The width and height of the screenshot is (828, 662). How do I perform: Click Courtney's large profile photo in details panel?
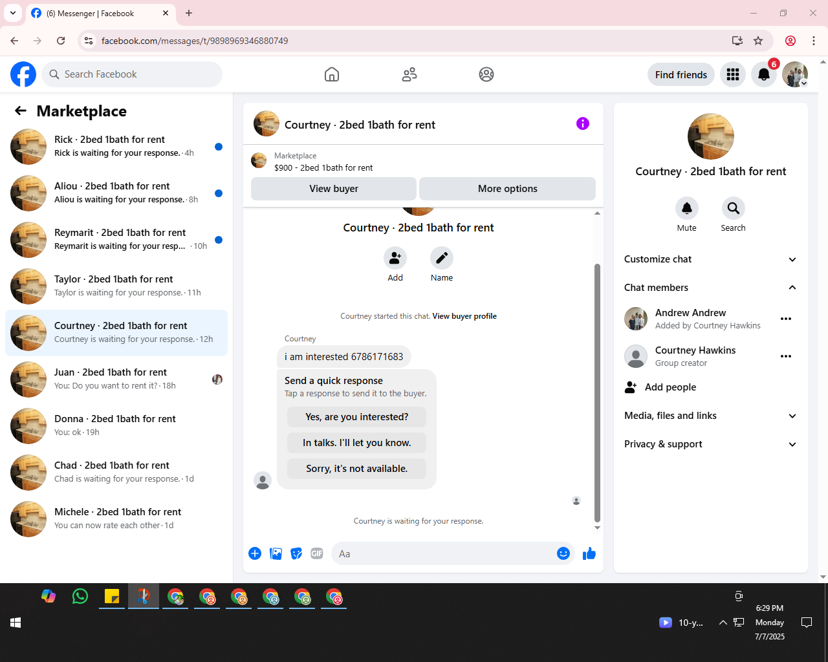[x=711, y=136]
